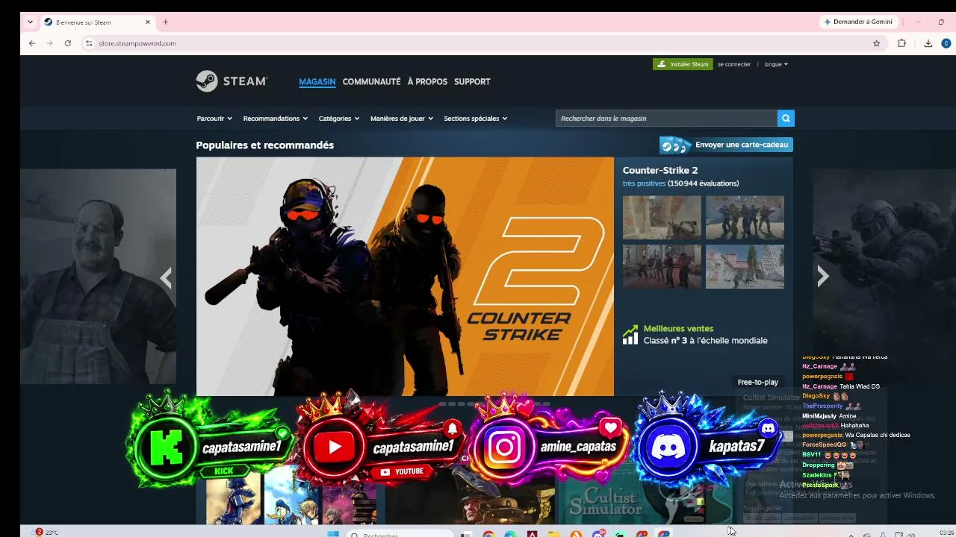Click Envoyer une carte-cadeau button

(x=726, y=145)
